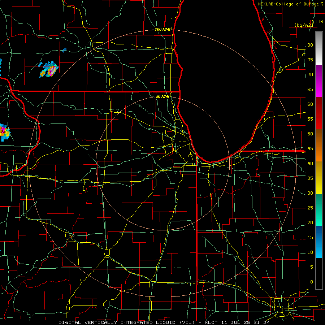Screen dimensions: 325x325
Task: Click the [kg/m2] units label
Action: coord(304,25)
